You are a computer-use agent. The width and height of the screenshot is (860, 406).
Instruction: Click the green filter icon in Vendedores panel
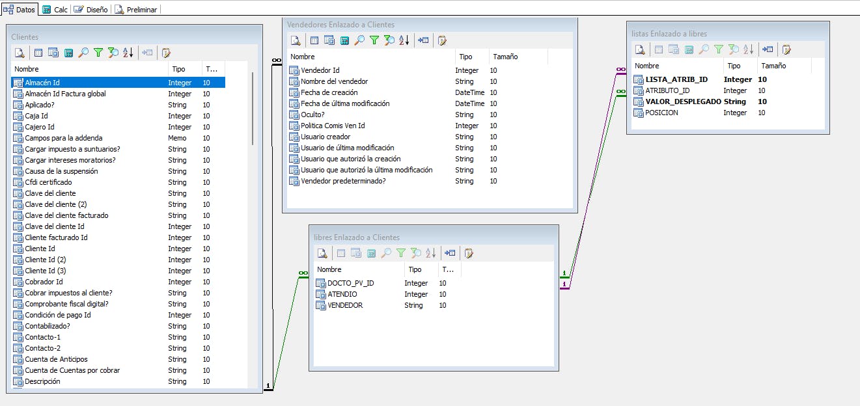[374, 40]
